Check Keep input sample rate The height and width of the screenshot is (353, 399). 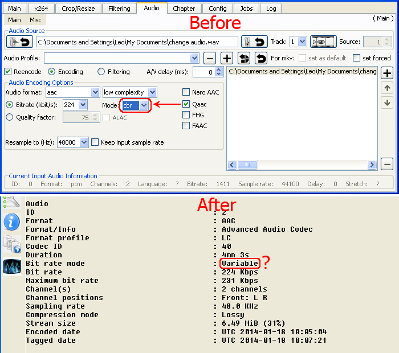click(x=95, y=142)
